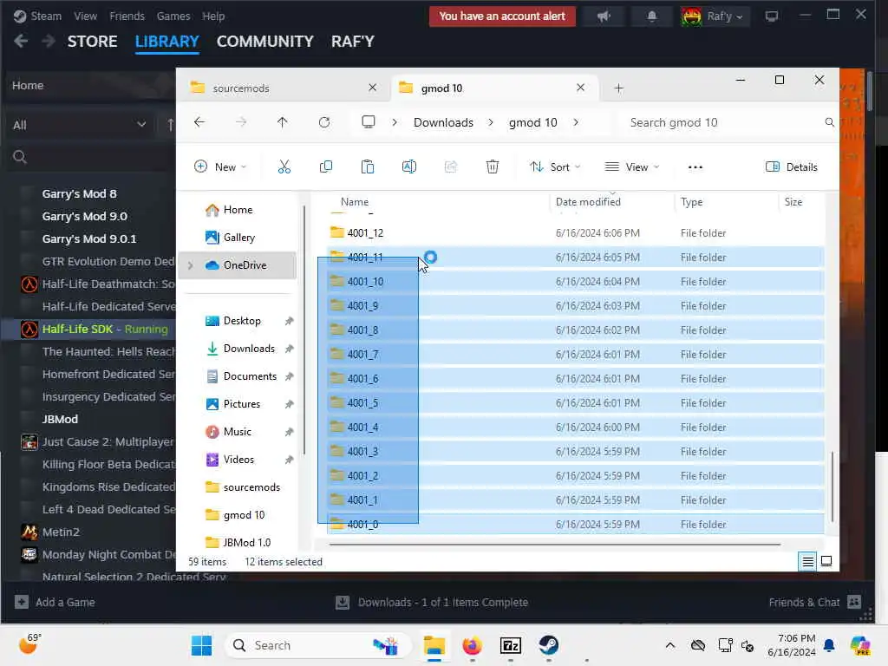This screenshot has height=666, width=888.
Task: Click the This PC monitor icon in address bar
Action: tap(369, 122)
